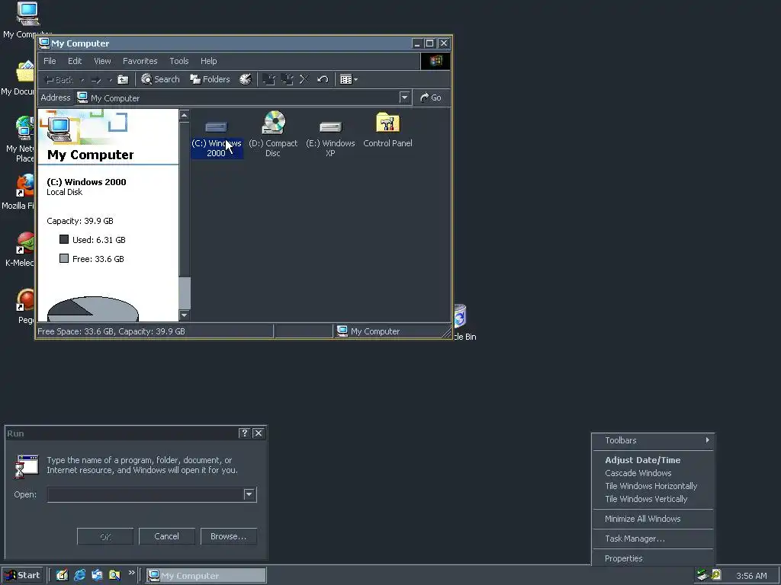Click the Free space gray color swatch
Viewport: 781px width, 585px height.
click(64, 258)
